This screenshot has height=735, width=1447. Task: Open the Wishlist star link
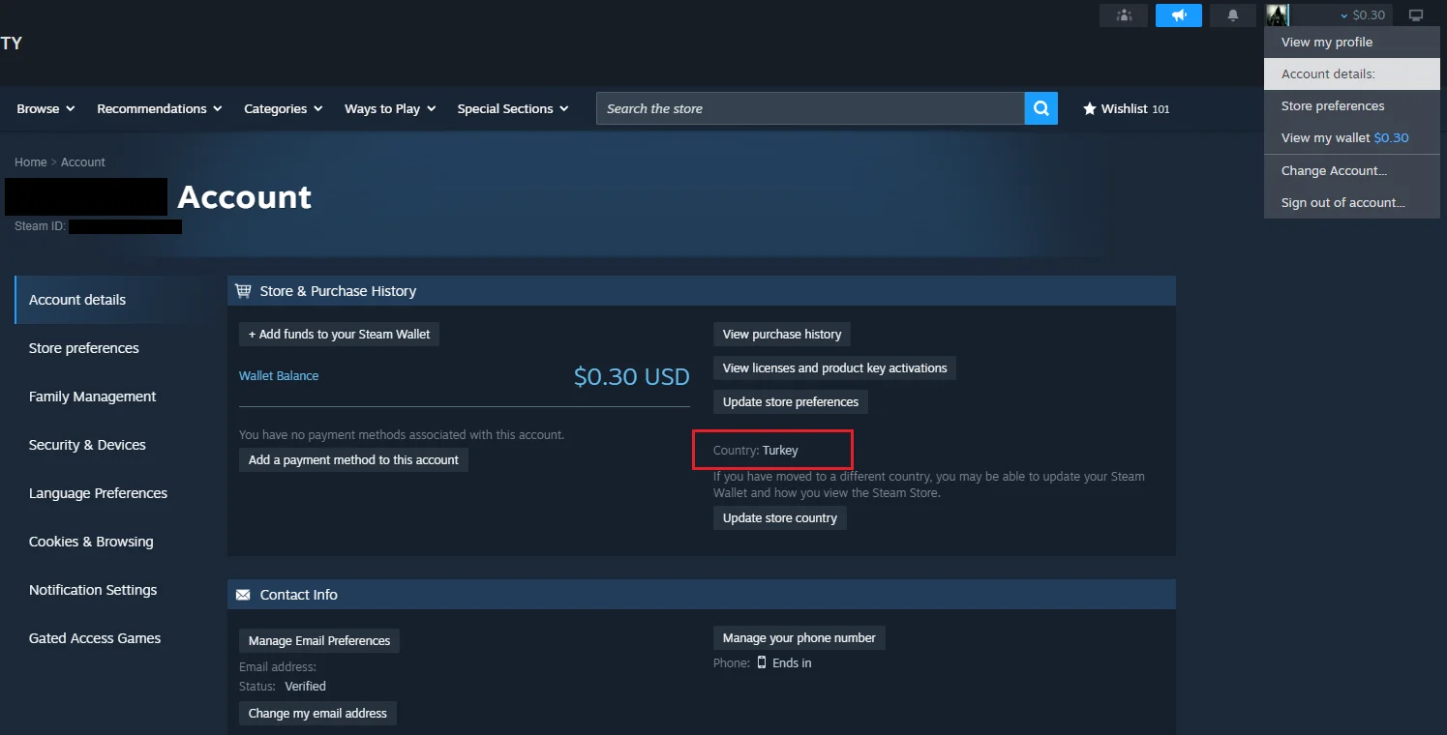[1126, 109]
